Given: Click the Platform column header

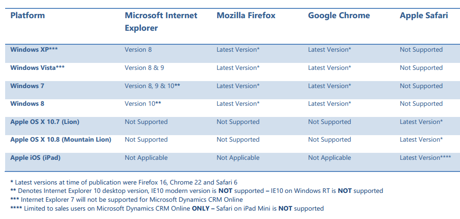Looking at the screenshot, I should point(28,15).
